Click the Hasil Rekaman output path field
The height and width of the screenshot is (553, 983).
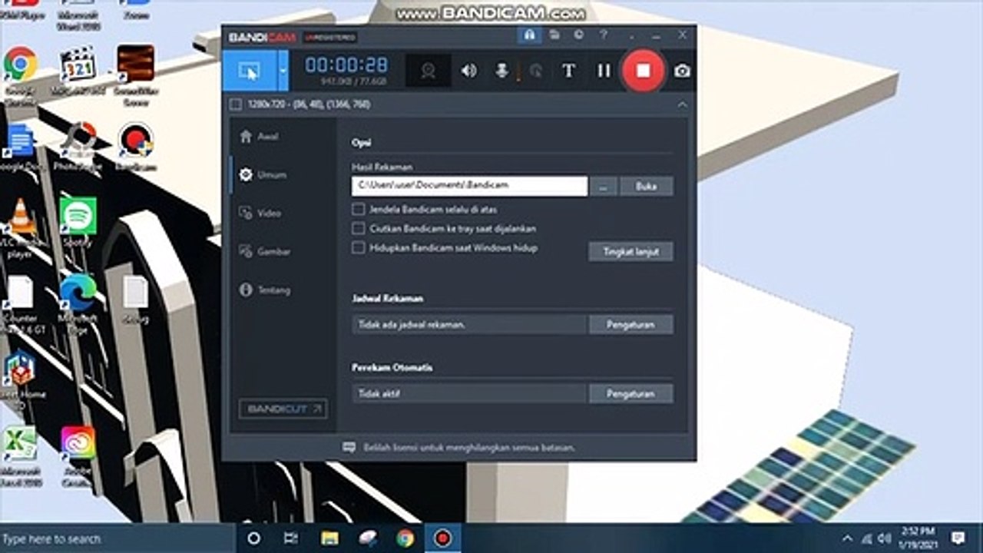tap(469, 186)
